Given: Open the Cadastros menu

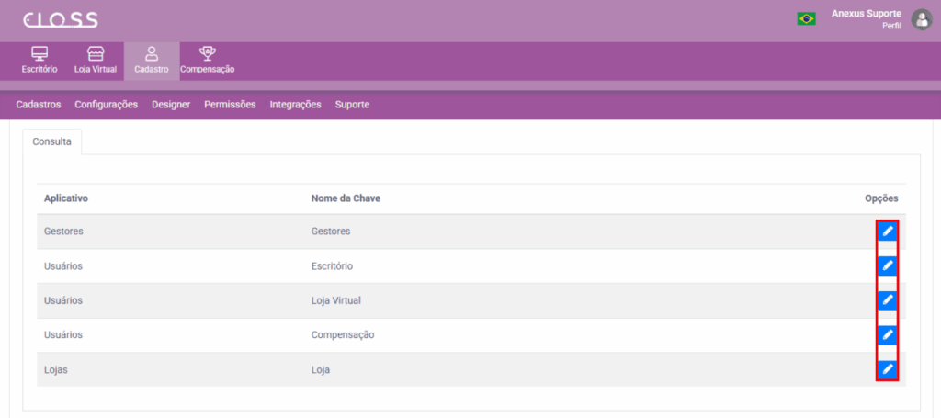Looking at the screenshot, I should (39, 105).
